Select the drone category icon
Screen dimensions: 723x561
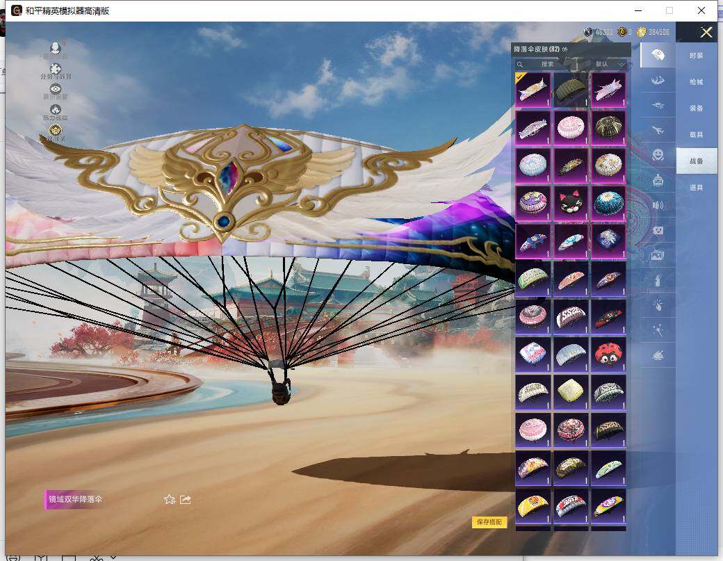tap(658, 105)
